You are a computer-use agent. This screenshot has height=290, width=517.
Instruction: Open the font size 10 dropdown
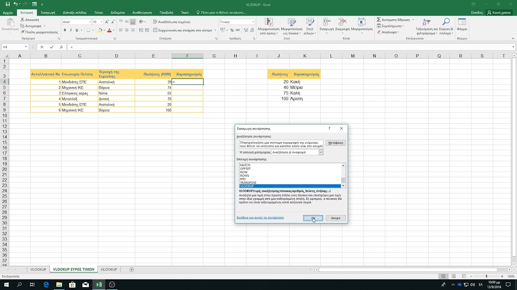pyautogui.click(x=102, y=22)
